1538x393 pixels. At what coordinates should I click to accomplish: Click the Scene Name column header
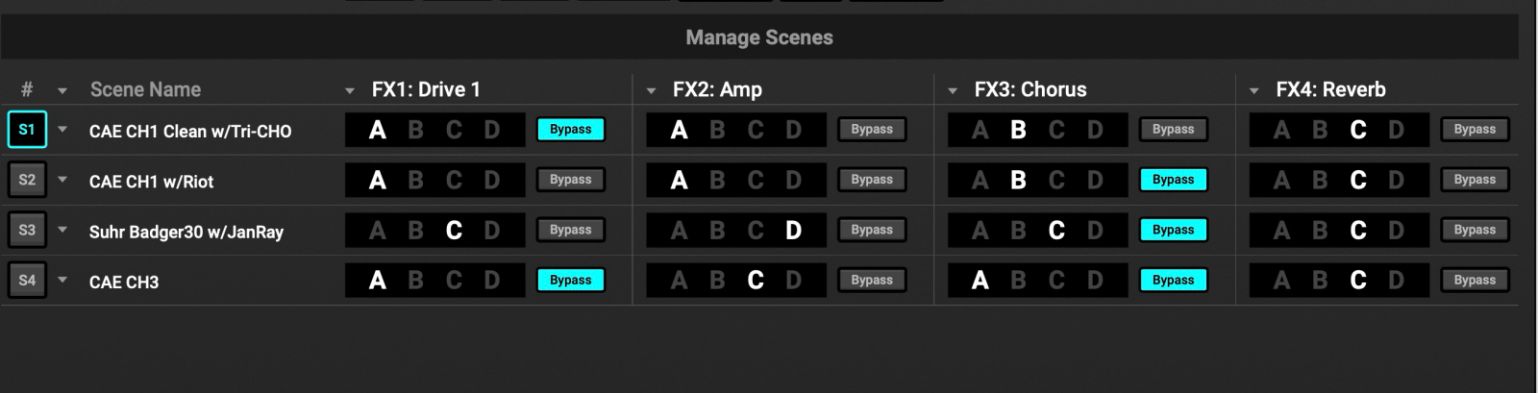tap(145, 89)
